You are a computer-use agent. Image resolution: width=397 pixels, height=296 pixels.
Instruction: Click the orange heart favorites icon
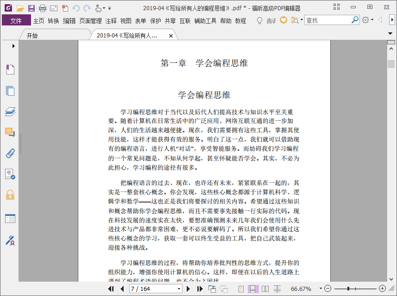click(x=284, y=20)
